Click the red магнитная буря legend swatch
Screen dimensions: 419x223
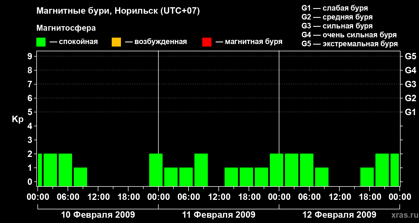coord(207,42)
